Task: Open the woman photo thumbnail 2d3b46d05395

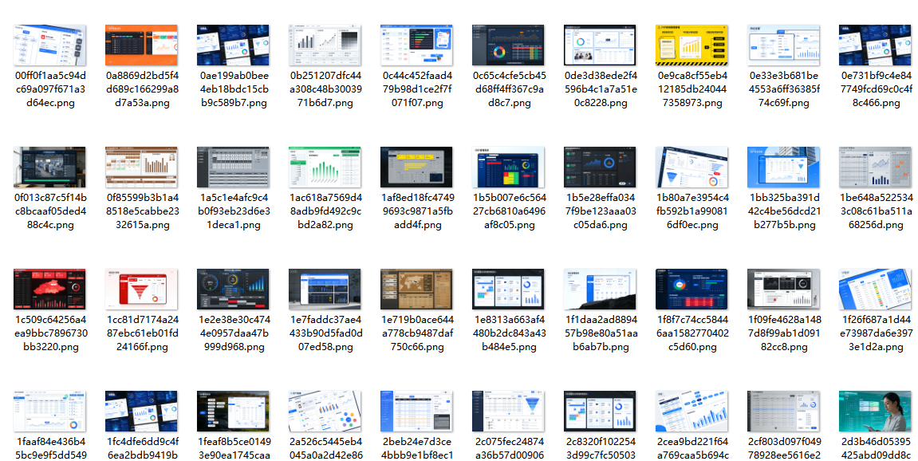Action: pyautogui.click(x=875, y=411)
